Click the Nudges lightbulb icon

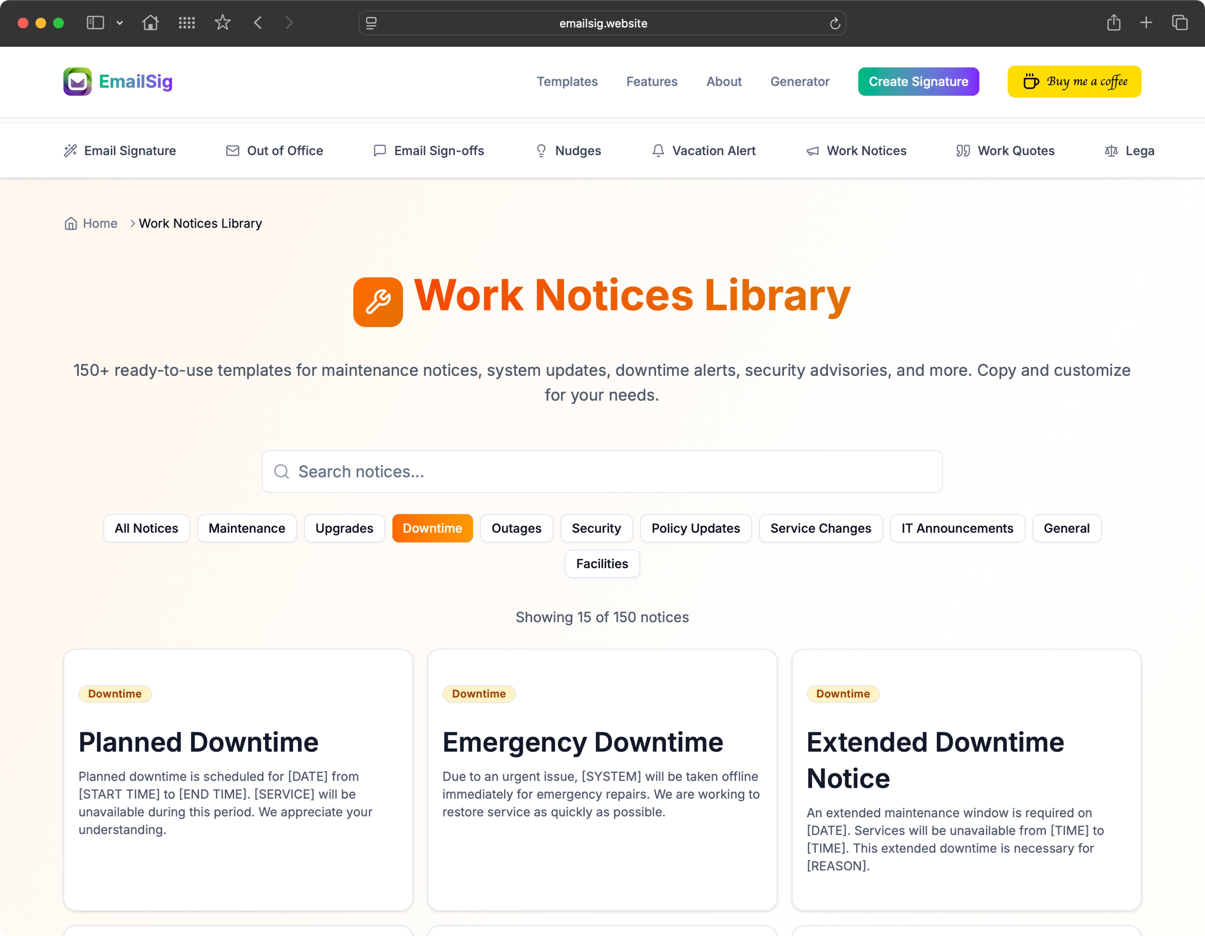point(541,151)
